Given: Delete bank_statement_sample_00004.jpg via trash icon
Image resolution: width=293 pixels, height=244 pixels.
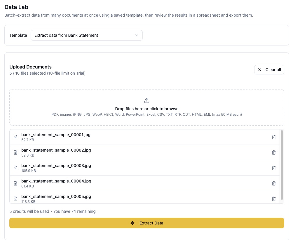Looking at the screenshot, I should point(273,183).
